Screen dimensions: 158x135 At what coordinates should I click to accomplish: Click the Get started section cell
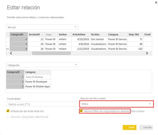pos(99,39)
